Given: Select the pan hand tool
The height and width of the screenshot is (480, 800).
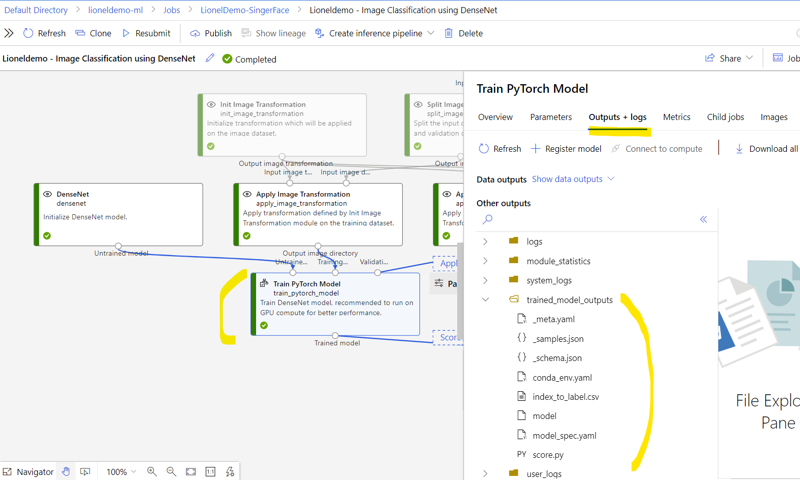Looking at the screenshot, I should click(66, 471).
